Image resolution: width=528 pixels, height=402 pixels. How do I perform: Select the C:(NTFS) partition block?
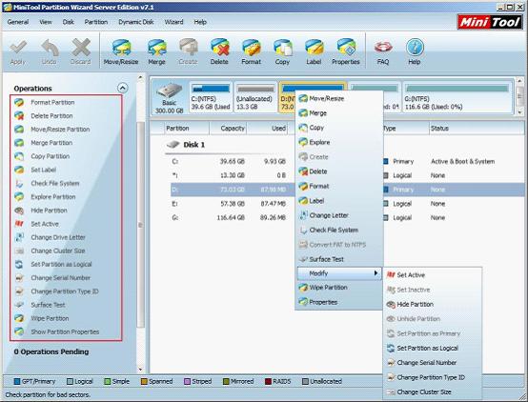(x=211, y=97)
